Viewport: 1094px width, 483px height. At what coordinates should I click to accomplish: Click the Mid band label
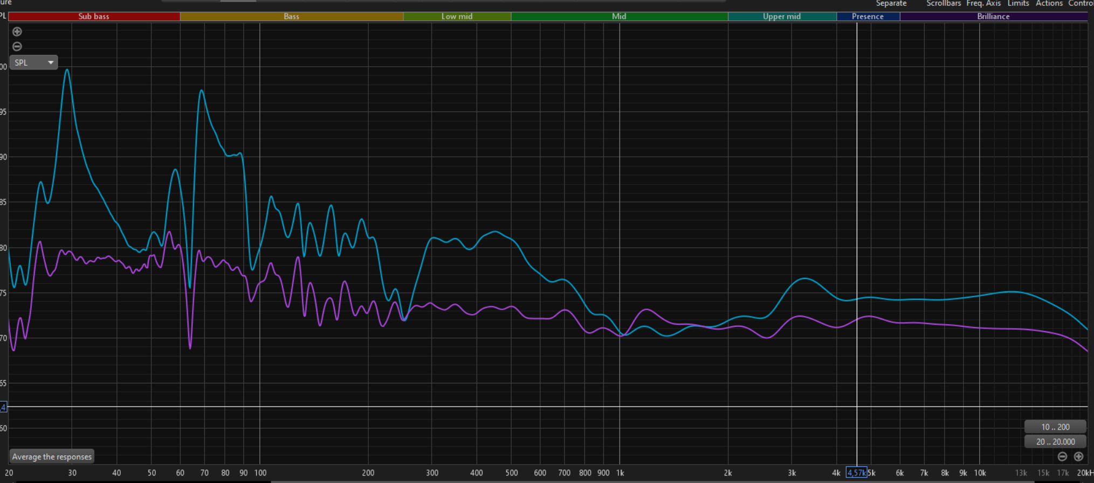tap(620, 17)
